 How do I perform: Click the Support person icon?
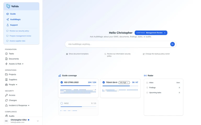[8, 25]
